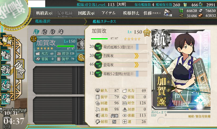This screenshot has height=129, width=217.
Task: Open the 任務 quests menu
Action: (x=152, y=13)
